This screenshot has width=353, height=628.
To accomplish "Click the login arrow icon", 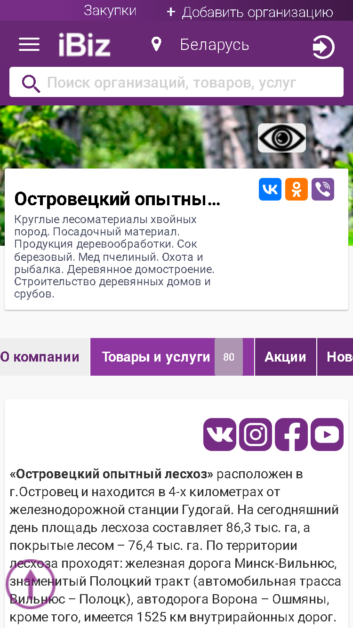I will 323,47.
